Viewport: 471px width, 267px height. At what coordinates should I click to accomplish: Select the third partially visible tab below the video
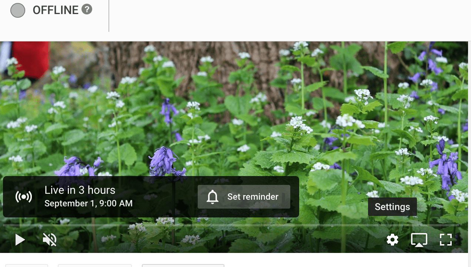[x=183, y=266]
